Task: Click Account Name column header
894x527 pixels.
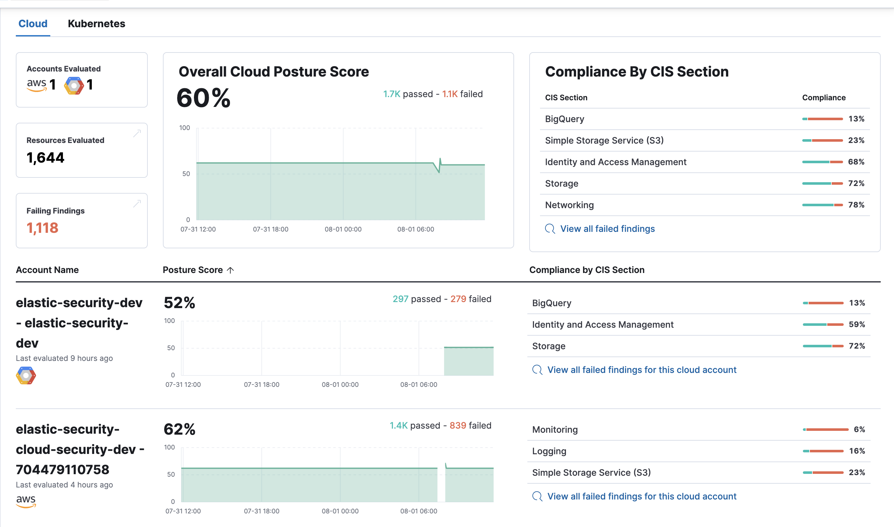Action: [47, 270]
